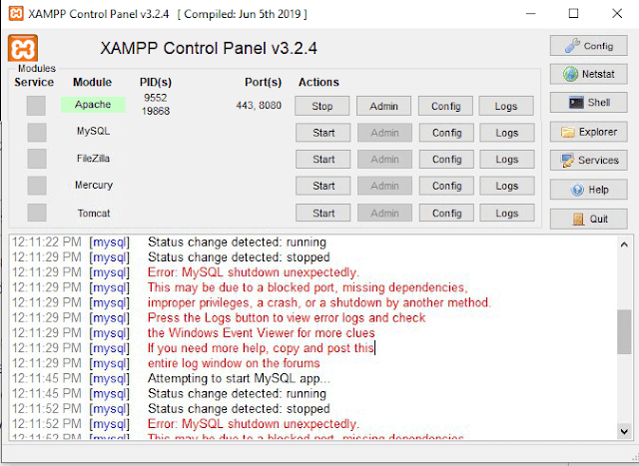Click log line 'the Windows Event Viewer for more clues'

point(262,333)
